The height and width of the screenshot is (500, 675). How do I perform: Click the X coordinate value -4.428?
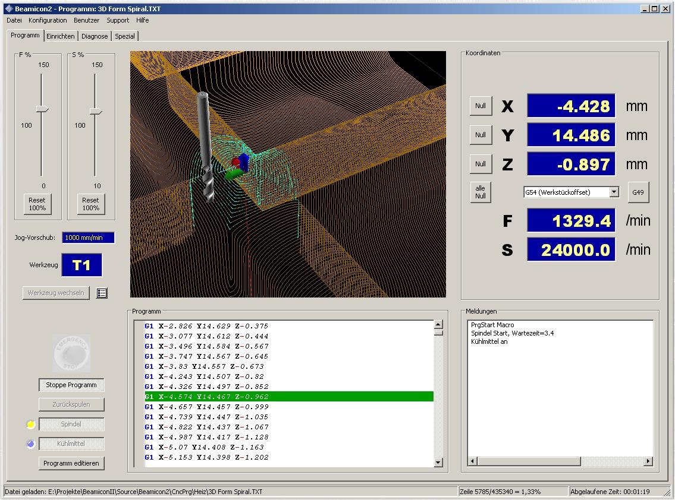point(572,106)
